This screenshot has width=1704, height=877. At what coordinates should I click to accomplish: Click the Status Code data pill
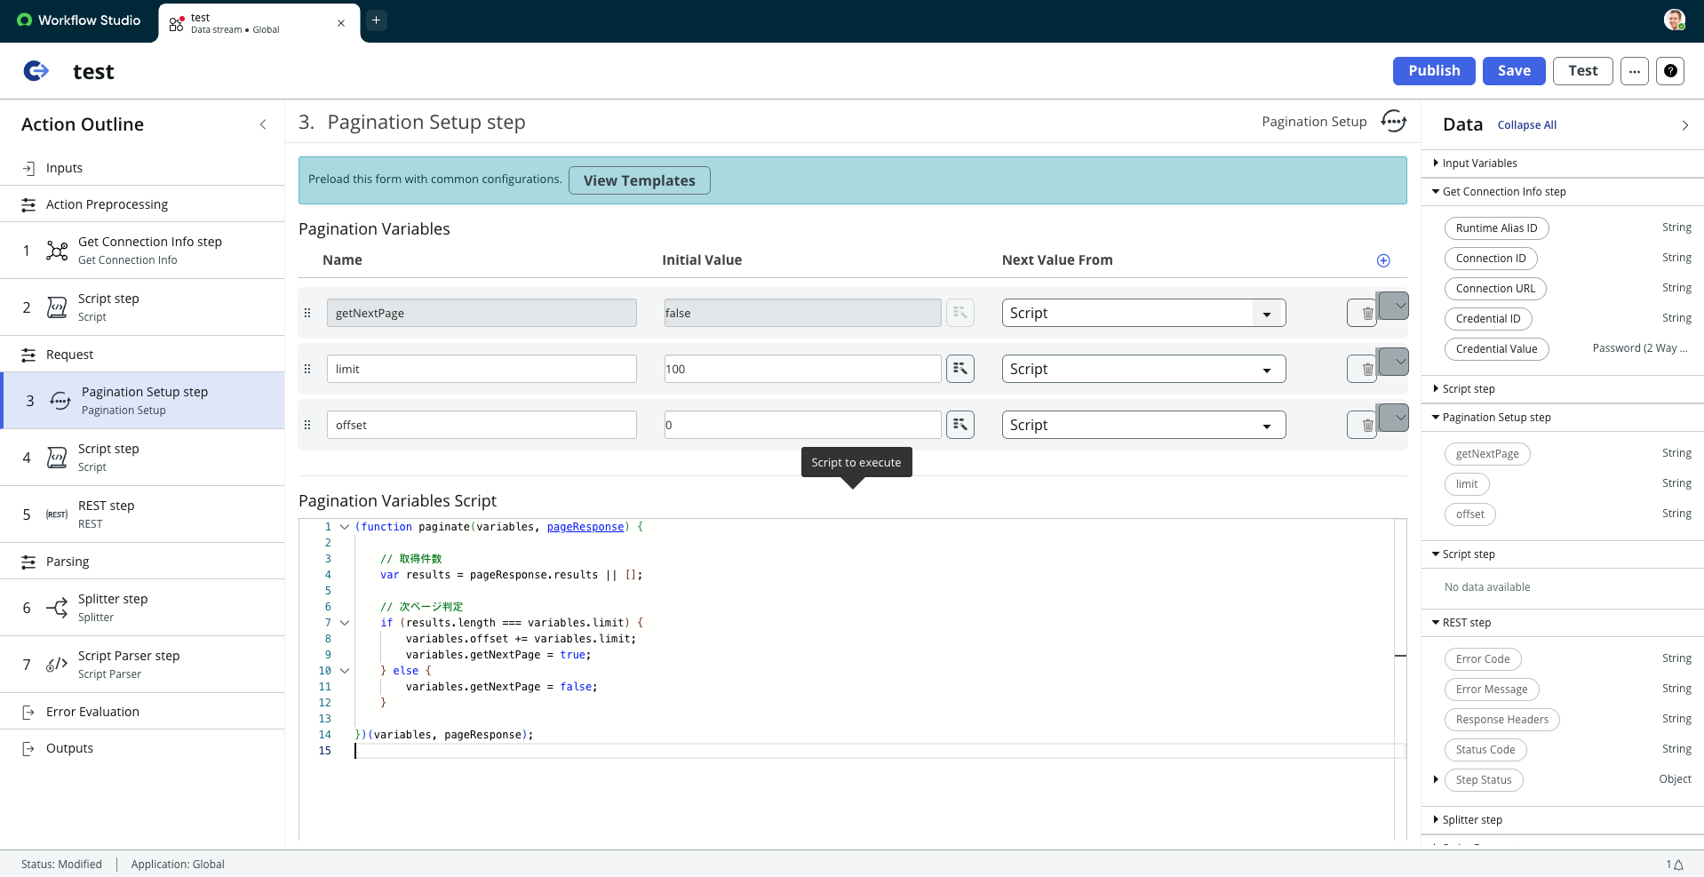click(x=1485, y=750)
